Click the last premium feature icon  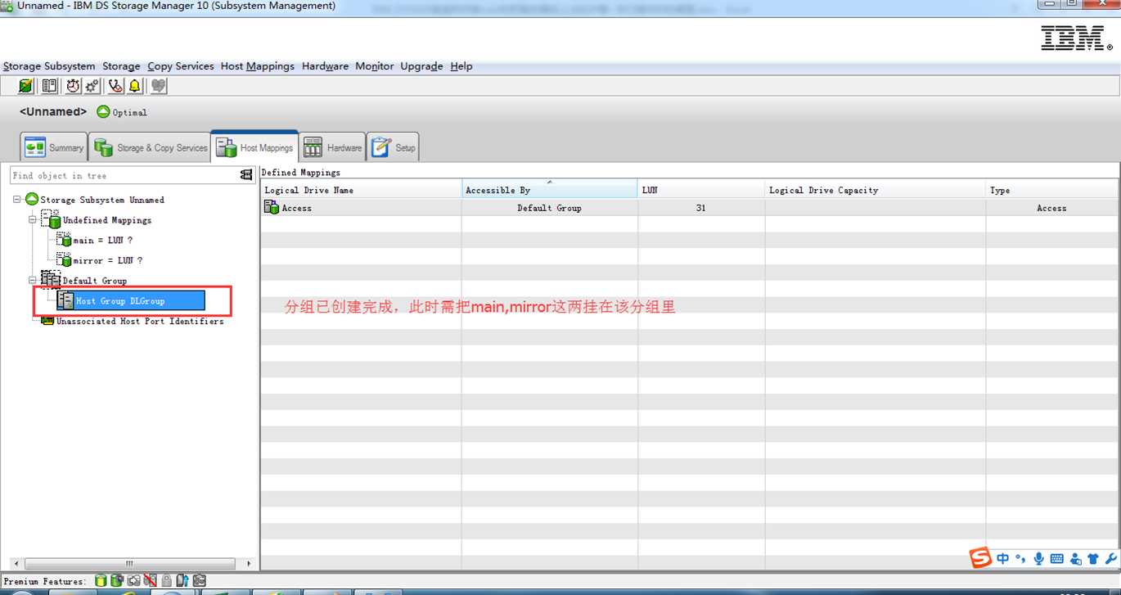click(x=199, y=581)
